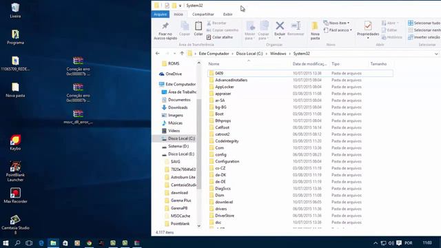Go up one folder level arrow
The image size is (441, 248).
coord(182,54)
